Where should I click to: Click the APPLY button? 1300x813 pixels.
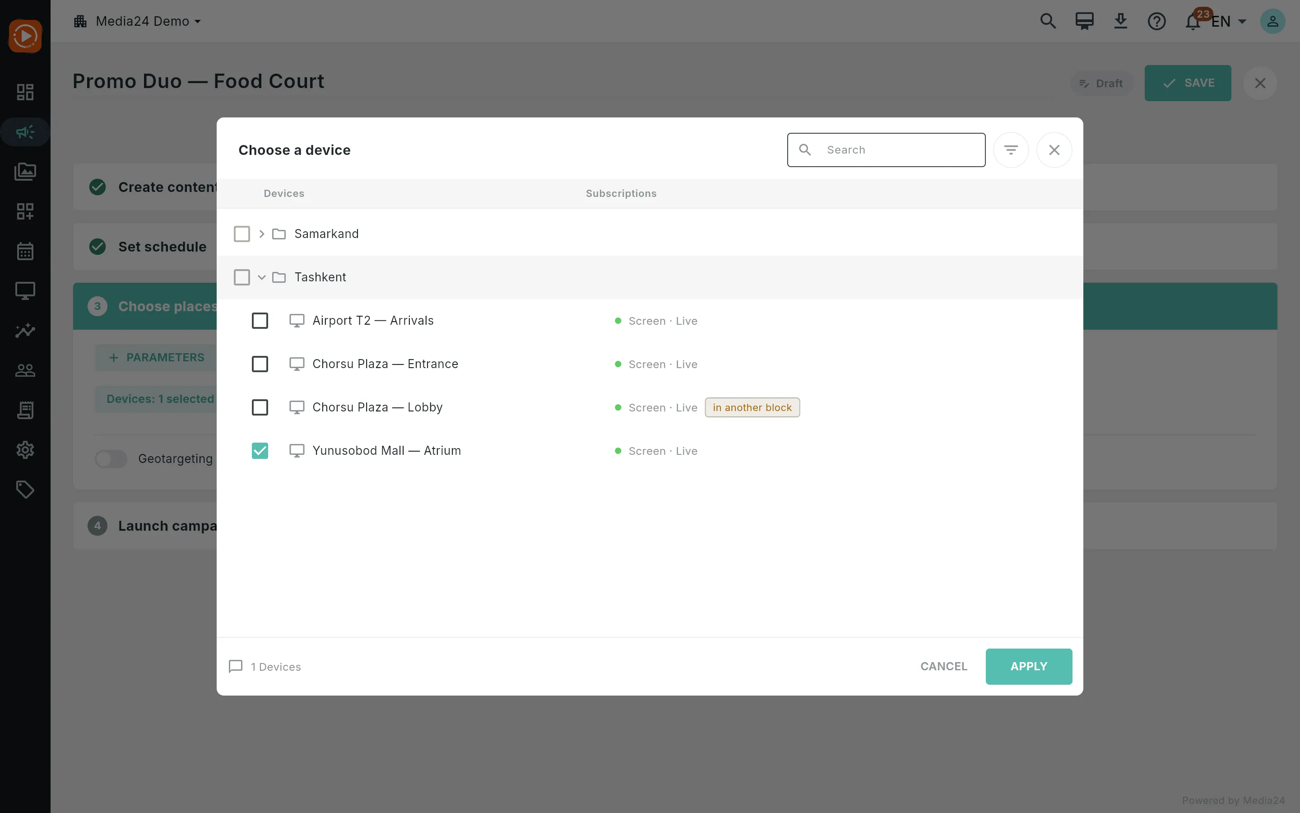point(1029,666)
